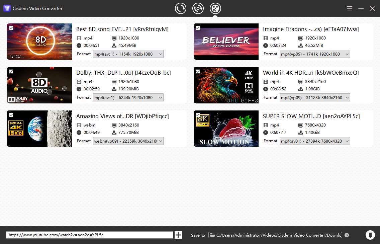The width and height of the screenshot is (380, 244).
Task: Open format dropdown mp4(avc1) 6244k
Action: tap(128, 97)
